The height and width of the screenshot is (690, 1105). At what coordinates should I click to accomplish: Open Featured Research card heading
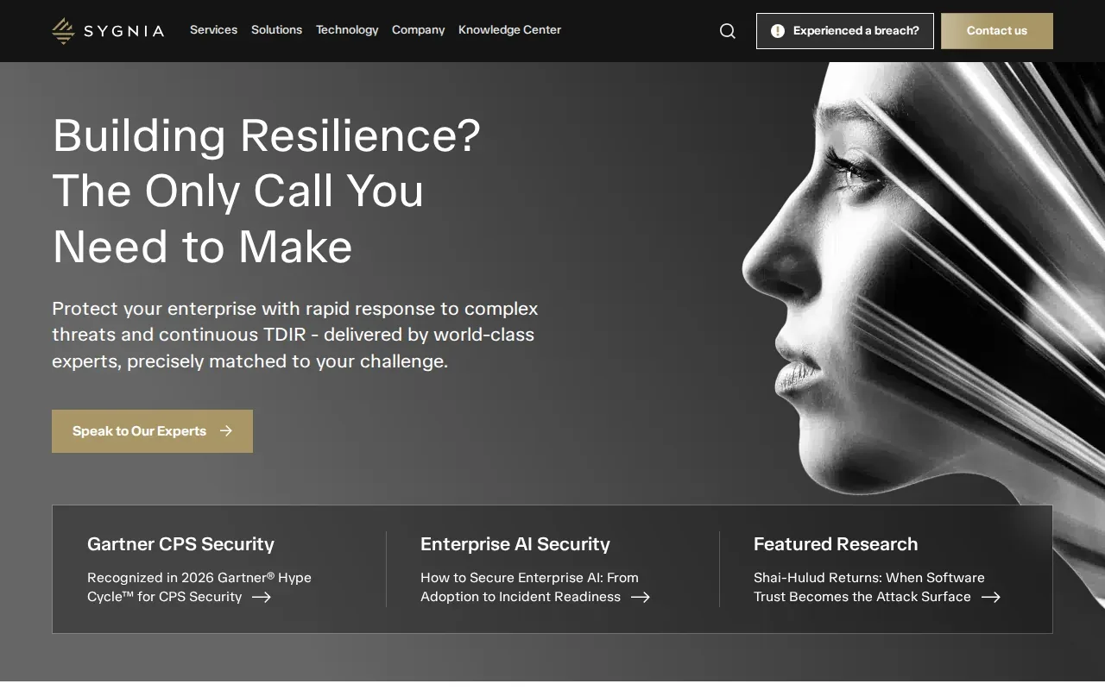point(836,544)
